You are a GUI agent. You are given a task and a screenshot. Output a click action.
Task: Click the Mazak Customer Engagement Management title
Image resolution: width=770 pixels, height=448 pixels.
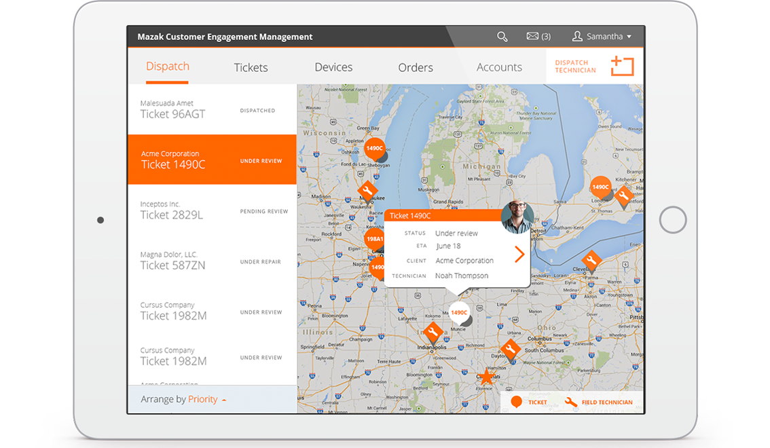click(x=225, y=37)
